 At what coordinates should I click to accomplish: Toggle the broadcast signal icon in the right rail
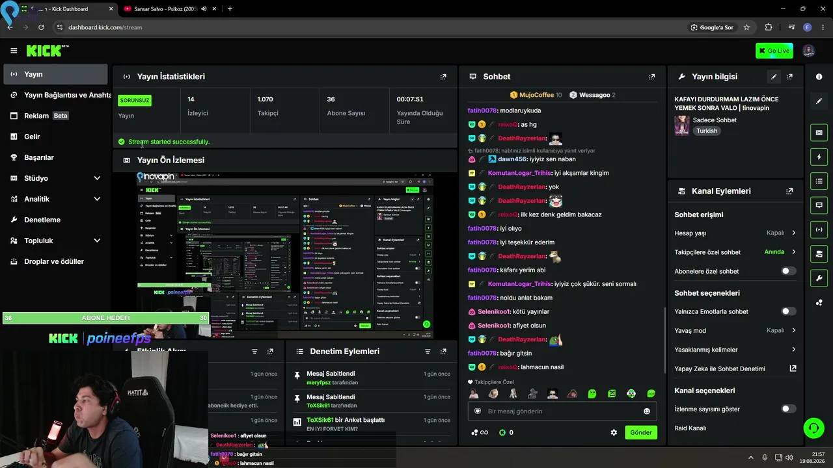[x=819, y=229]
